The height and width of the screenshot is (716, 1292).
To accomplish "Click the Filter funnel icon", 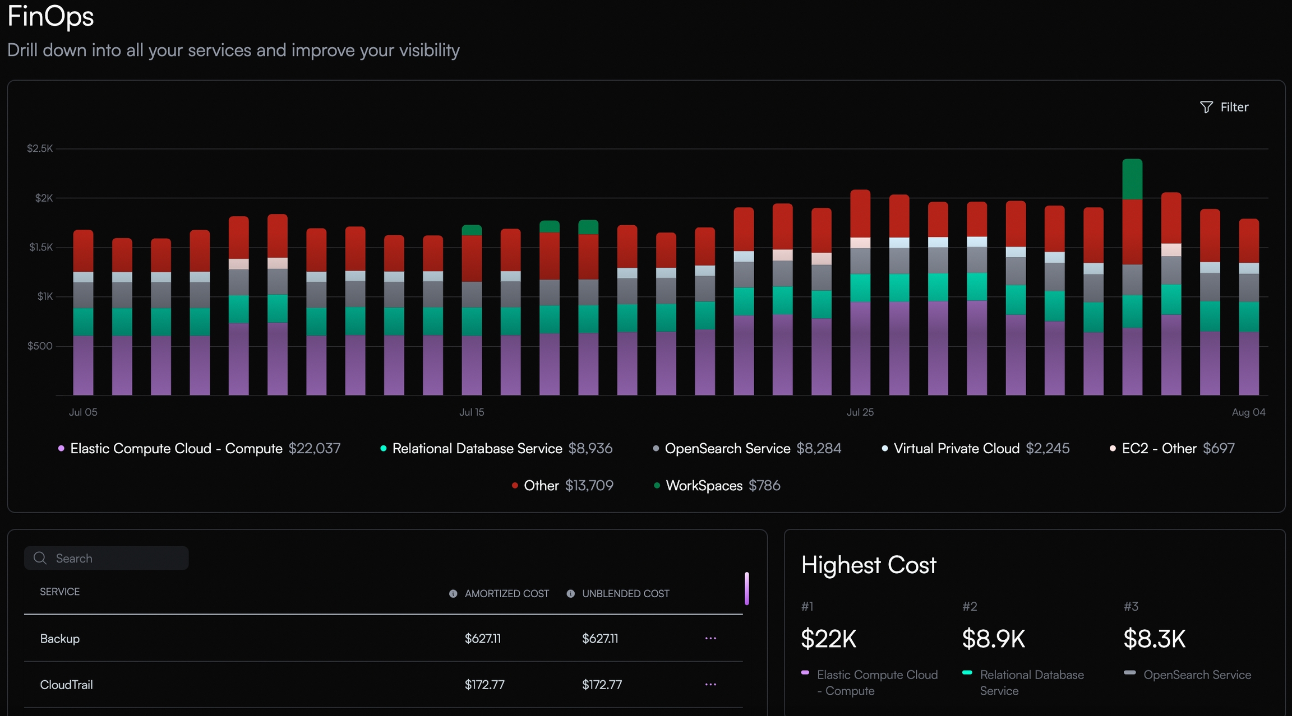I will (x=1206, y=107).
